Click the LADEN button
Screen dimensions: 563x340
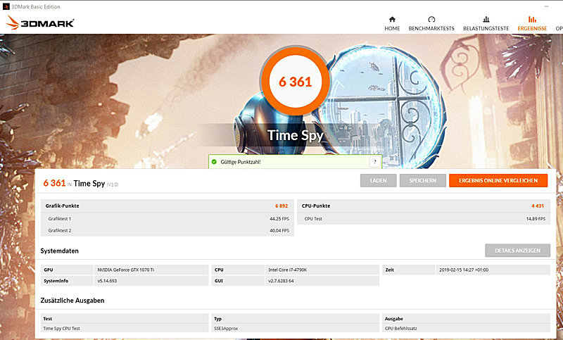379,181
